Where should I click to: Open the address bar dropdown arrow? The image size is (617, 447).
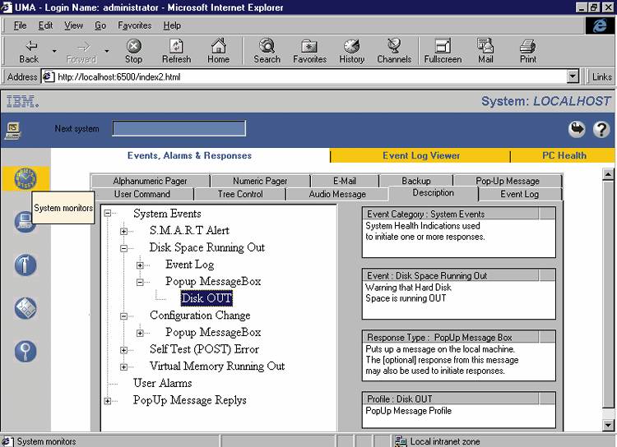[573, 76]
